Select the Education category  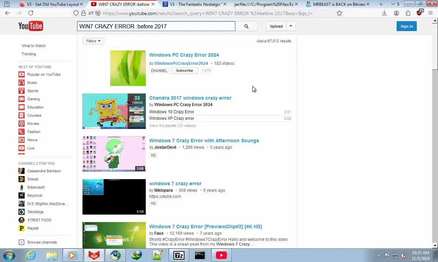coord(35,107)
